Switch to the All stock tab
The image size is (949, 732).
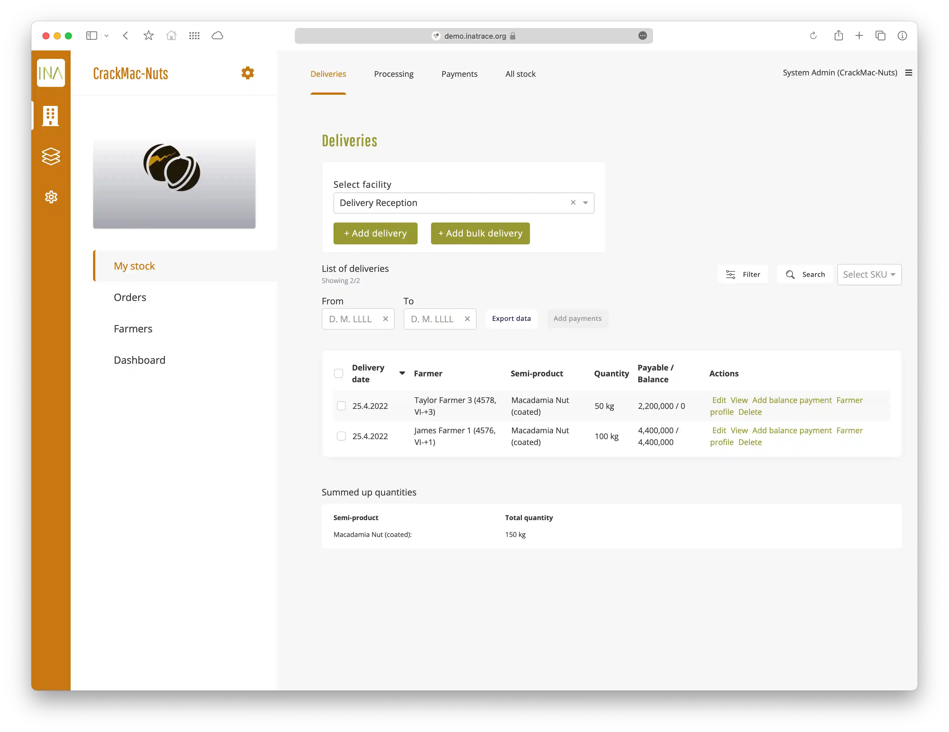(520, 74)
